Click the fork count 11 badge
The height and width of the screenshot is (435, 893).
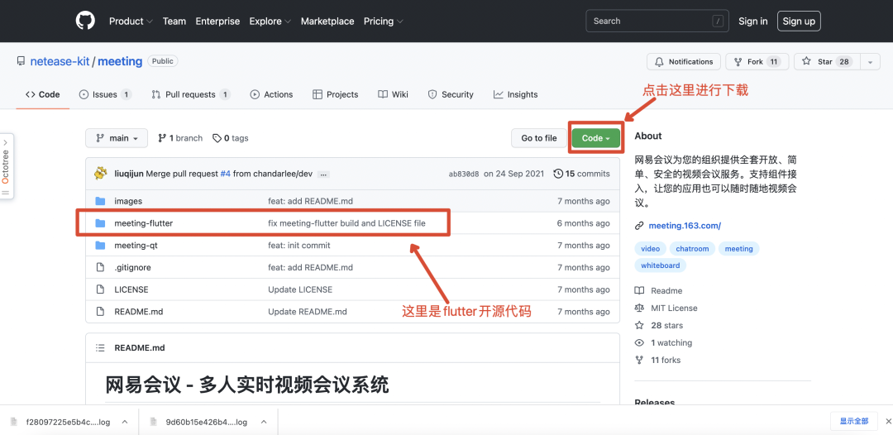pyautogui.click(x=773, y=61)
